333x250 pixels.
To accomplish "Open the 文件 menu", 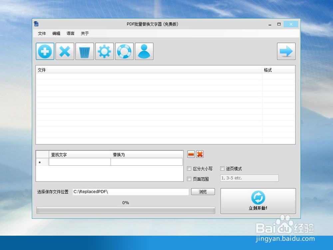I will click(x=42, y=33).
